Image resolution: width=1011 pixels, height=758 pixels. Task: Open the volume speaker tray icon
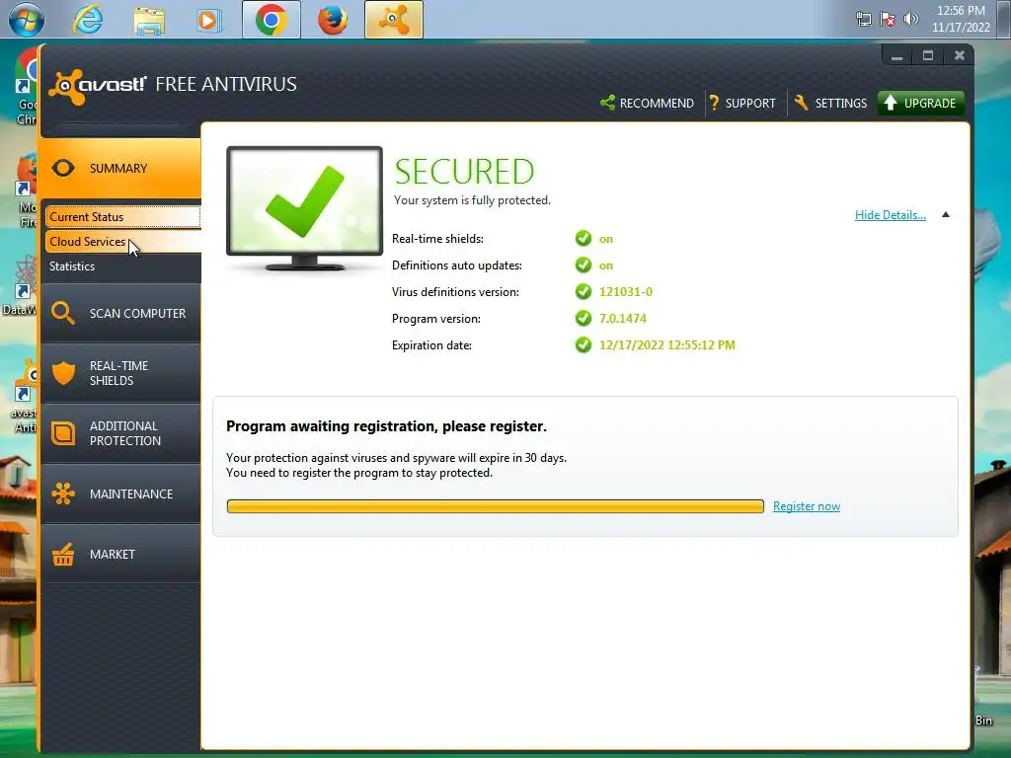pos(910,19)
